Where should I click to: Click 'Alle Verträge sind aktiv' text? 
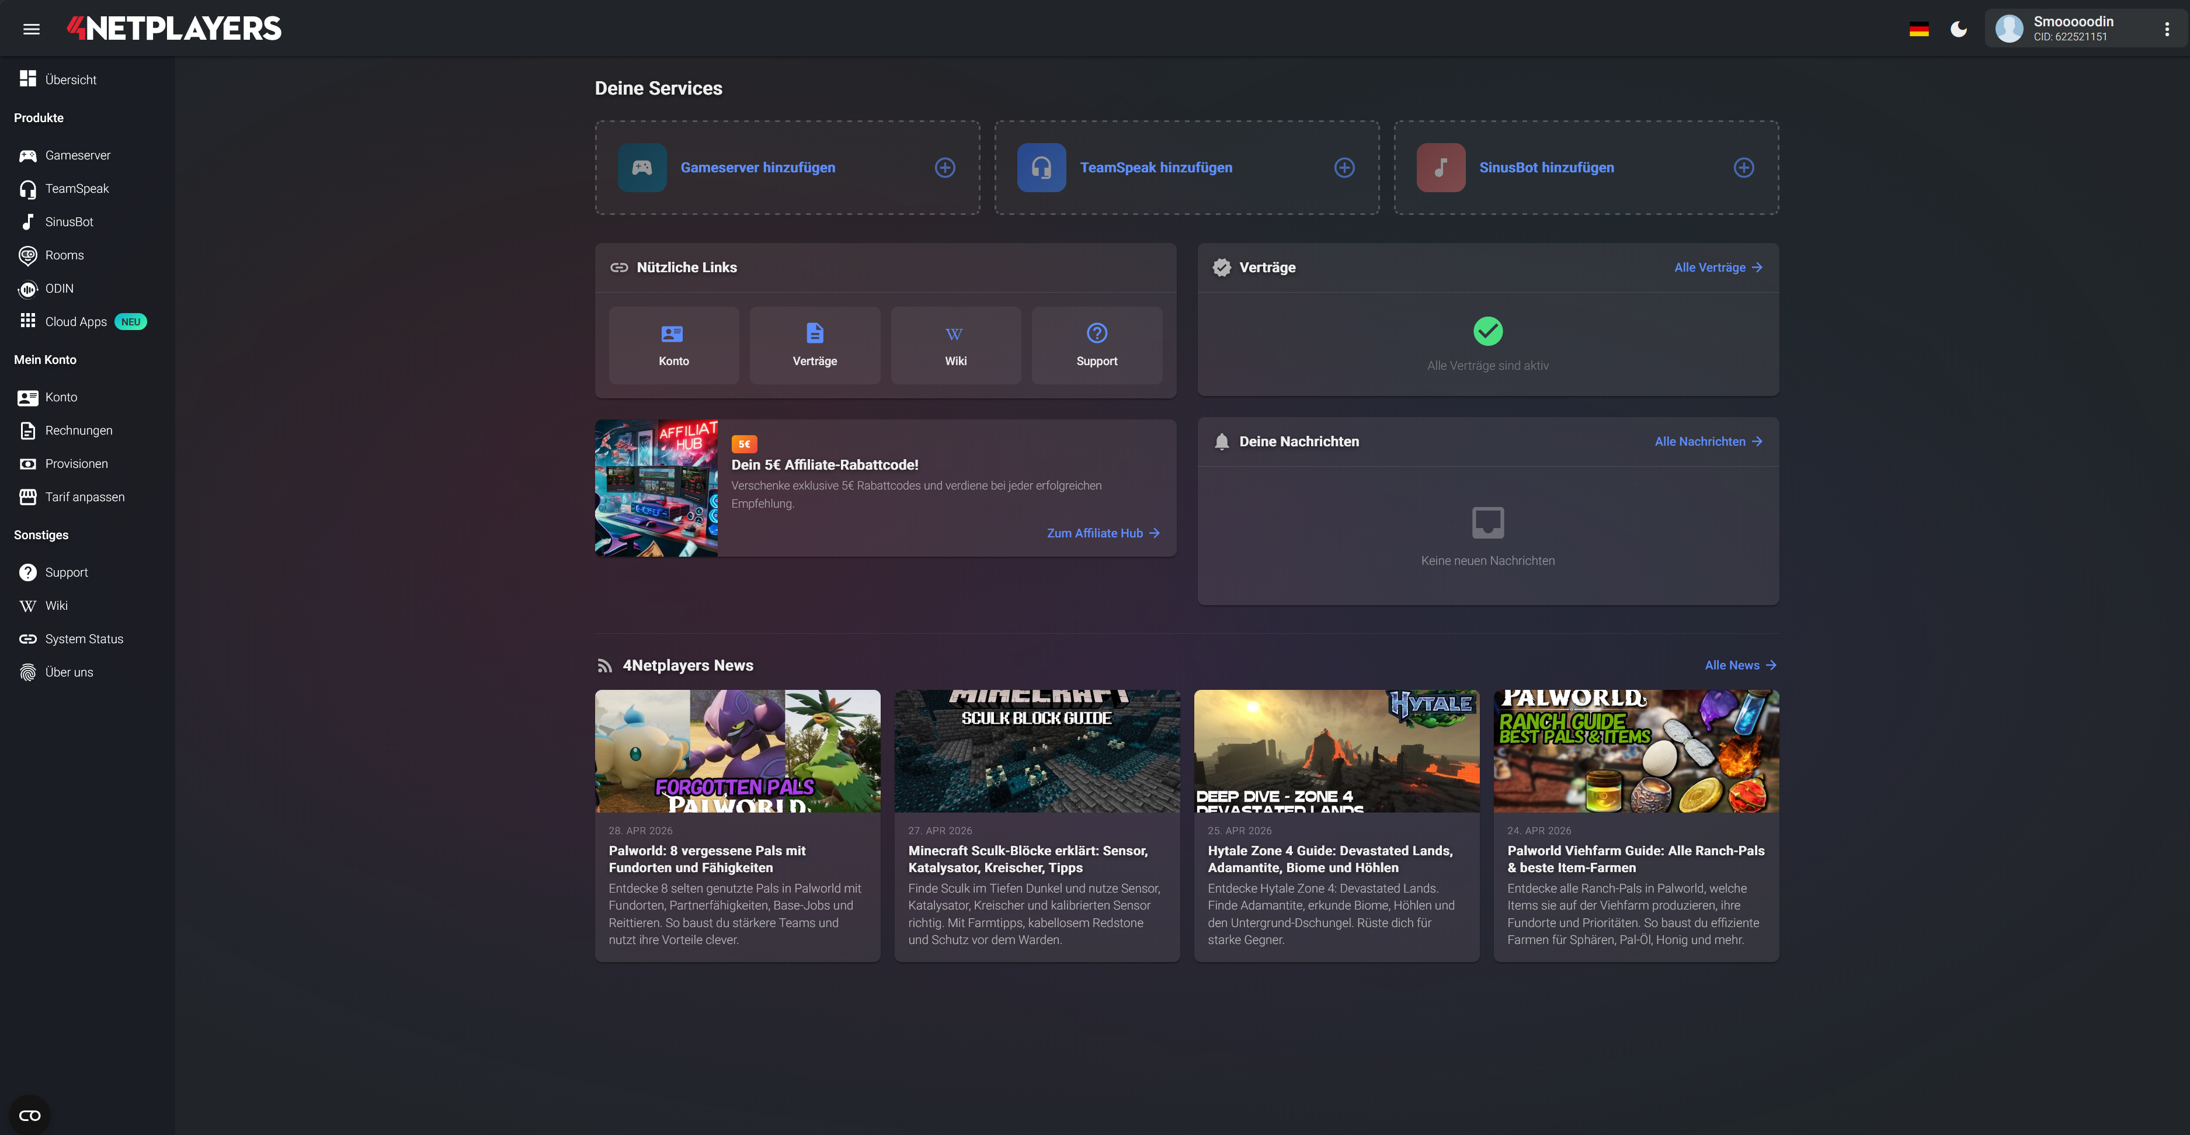click(1488, 366)
